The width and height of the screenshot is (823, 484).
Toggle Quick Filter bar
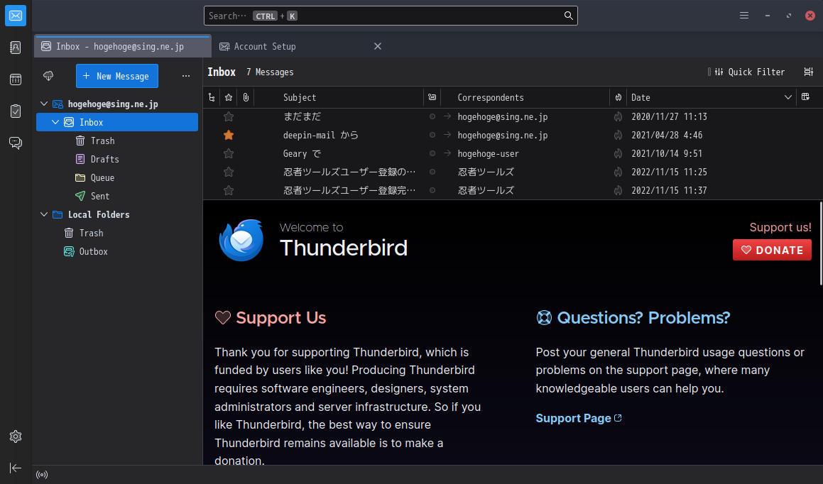click(746, 72)
